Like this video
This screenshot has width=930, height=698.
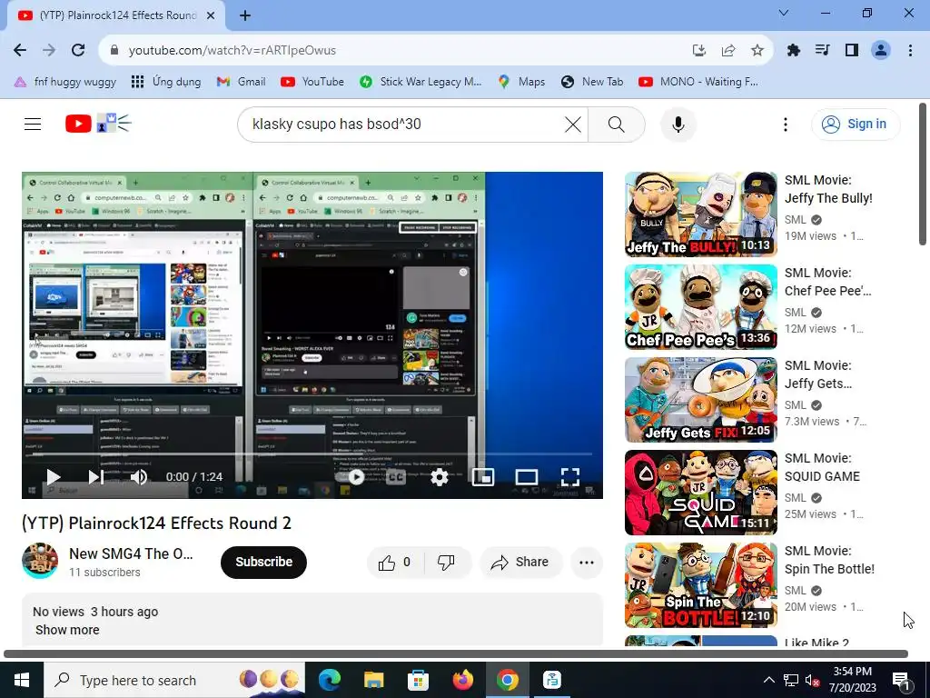pyautogui.click(x=395, y=562)
